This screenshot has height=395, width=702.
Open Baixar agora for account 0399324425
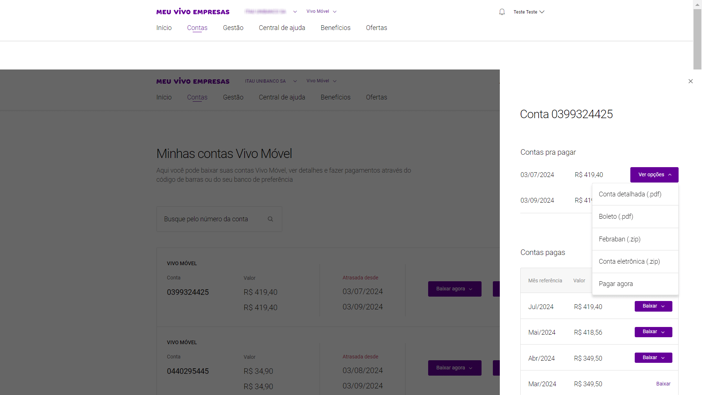coord(455,289)
